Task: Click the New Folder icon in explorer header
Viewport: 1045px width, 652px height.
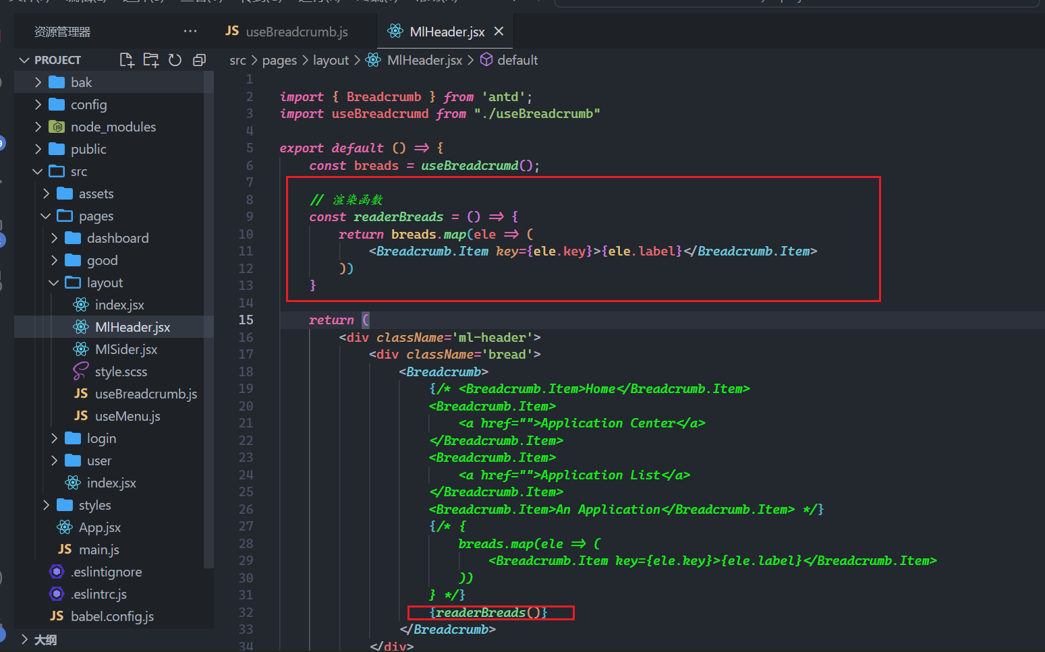Action: [151, 60]
